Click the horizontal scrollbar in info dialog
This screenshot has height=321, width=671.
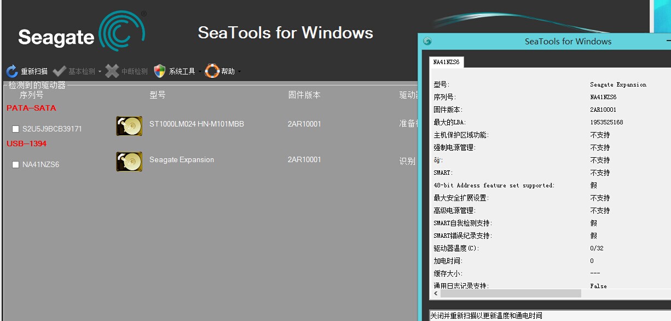[x=510, y=294]
